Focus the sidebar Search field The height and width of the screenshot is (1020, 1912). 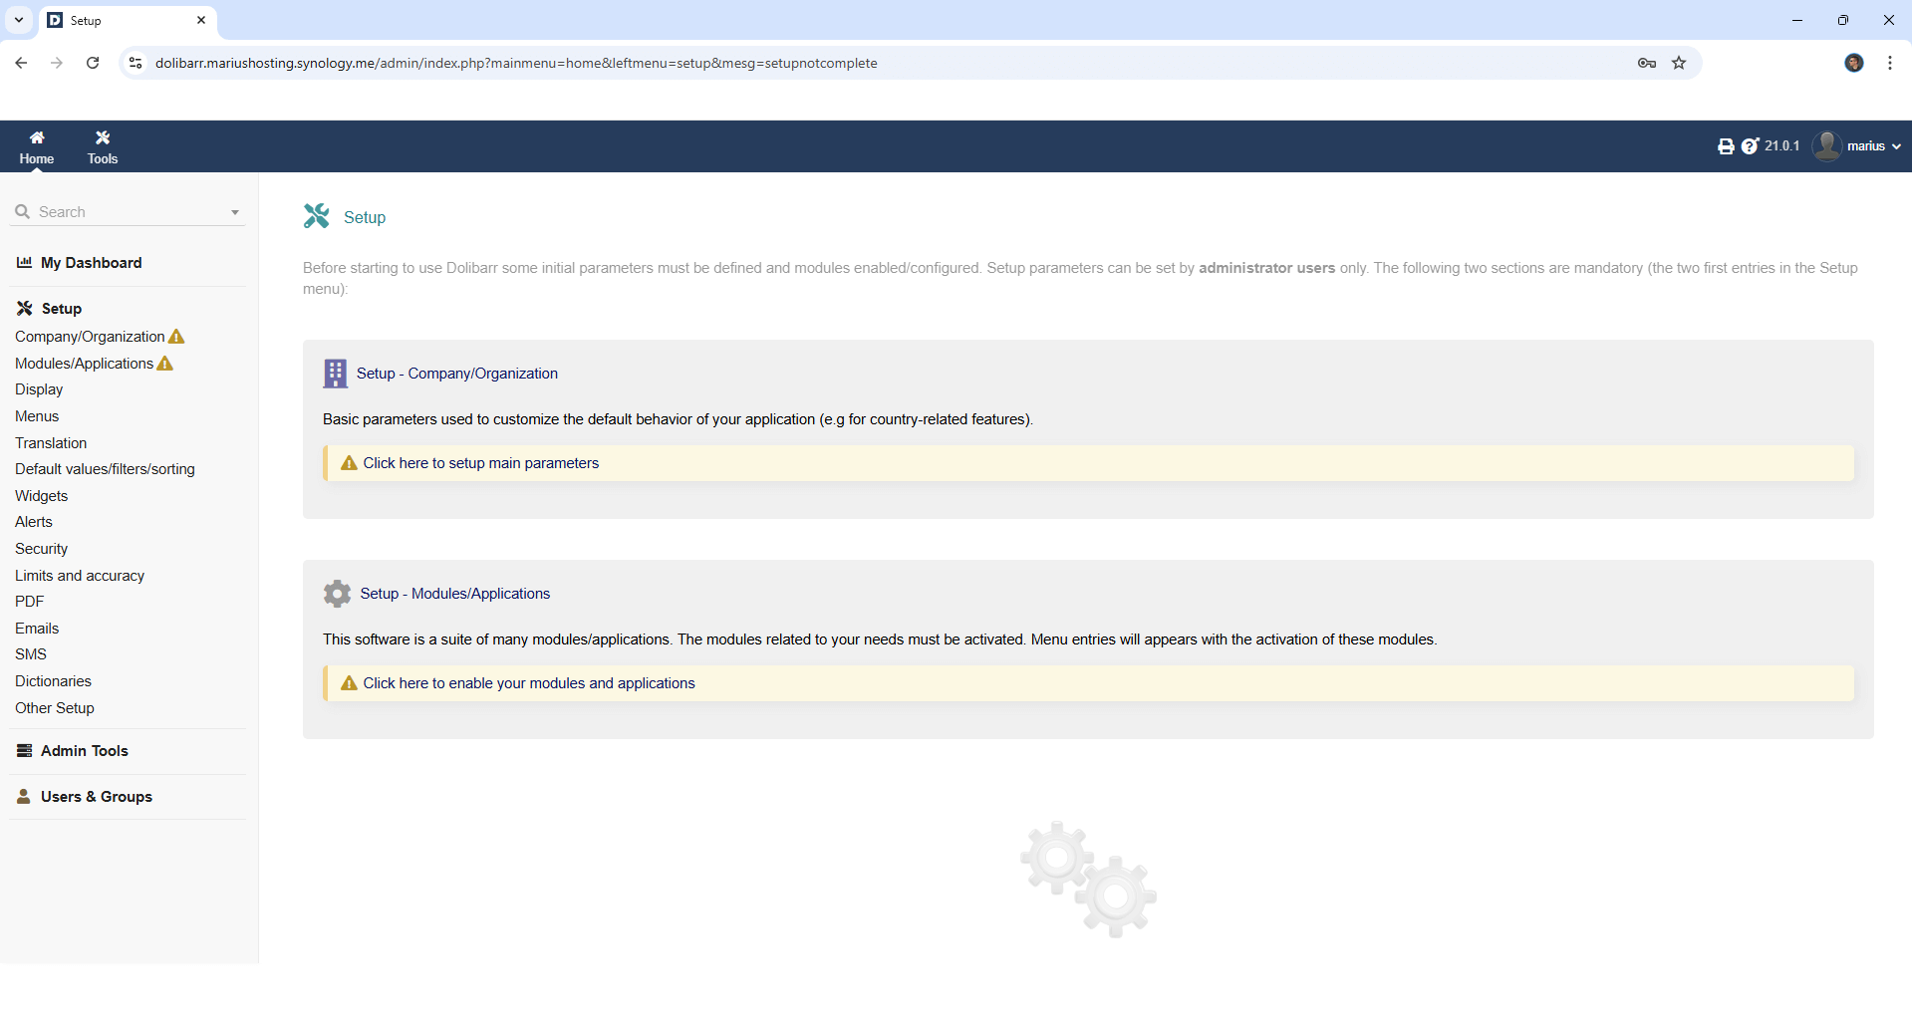pyautogui.click(x=128, y=212)
